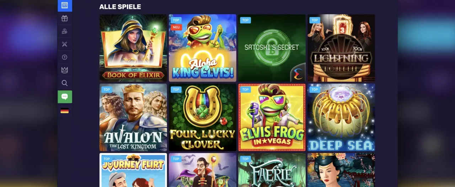Play Elvis Frog in Vegas
455x187 pixels.
(x=272, y=117)
